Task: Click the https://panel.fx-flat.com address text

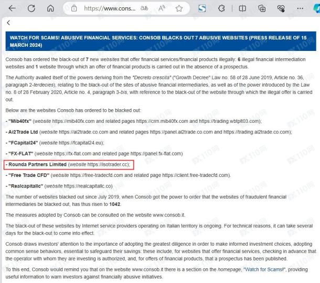Action: 156,154
